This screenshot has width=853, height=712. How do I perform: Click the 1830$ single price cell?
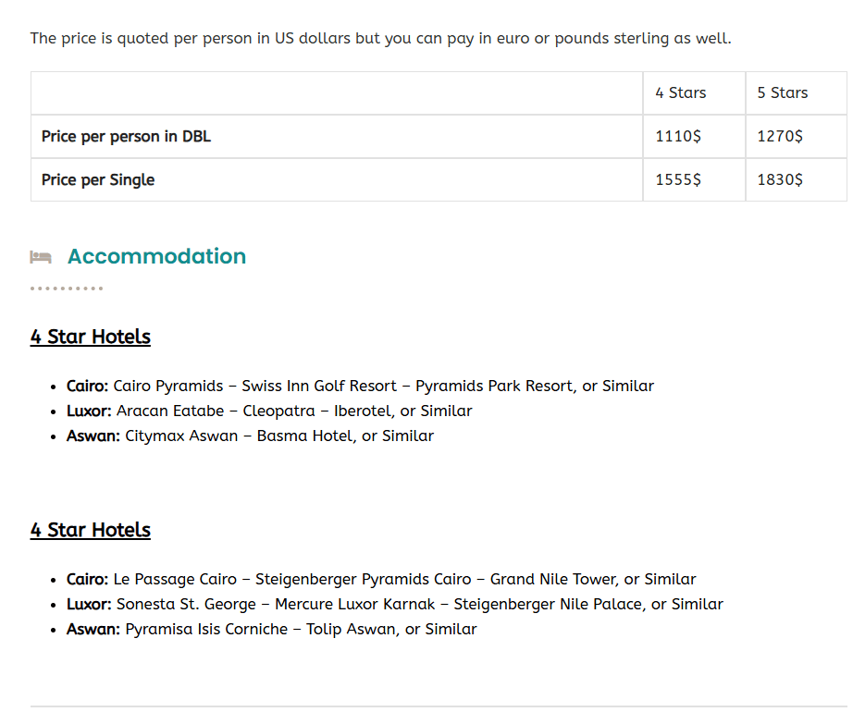point(780,179)
